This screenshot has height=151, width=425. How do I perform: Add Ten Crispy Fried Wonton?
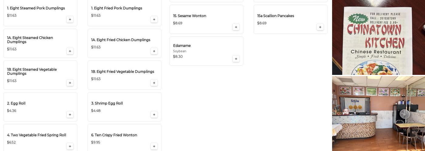[154, 146]
